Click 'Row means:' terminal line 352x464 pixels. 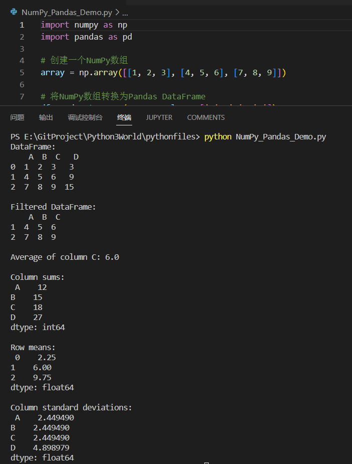coord(33,347)
